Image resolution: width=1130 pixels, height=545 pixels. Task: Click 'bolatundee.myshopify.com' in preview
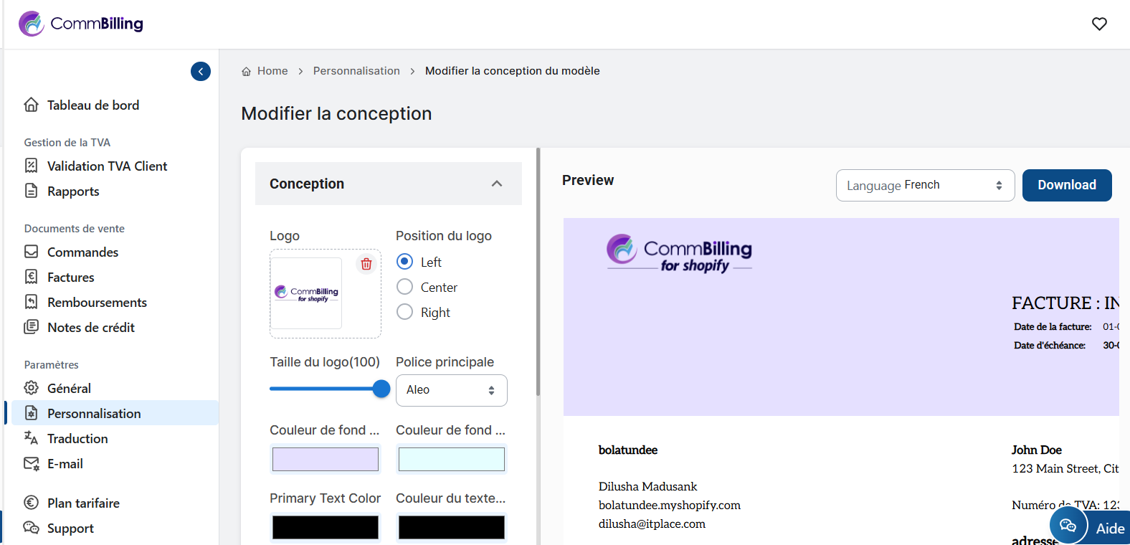click(670, 506)
